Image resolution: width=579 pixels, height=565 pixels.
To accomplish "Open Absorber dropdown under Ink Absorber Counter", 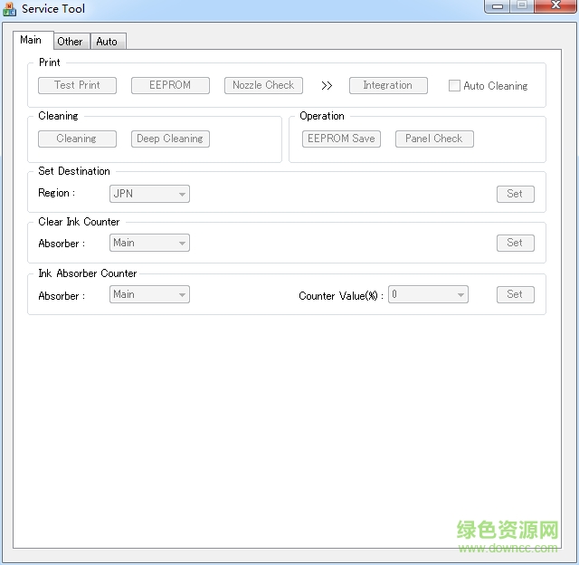I will coord(149,294).
